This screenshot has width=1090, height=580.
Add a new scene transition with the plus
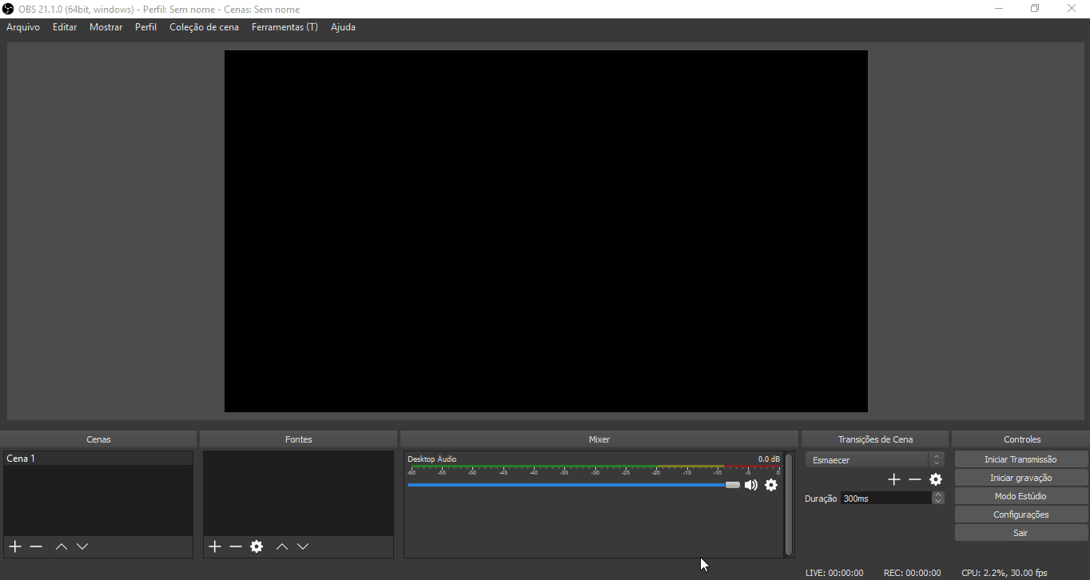pos(893,479)
